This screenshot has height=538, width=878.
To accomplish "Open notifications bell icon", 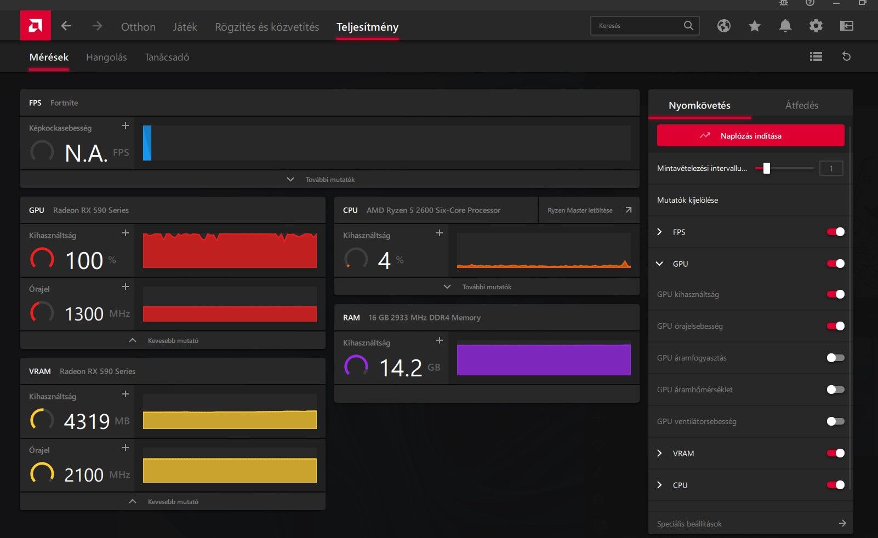I will pyautogui.click(x=785, y=26).
